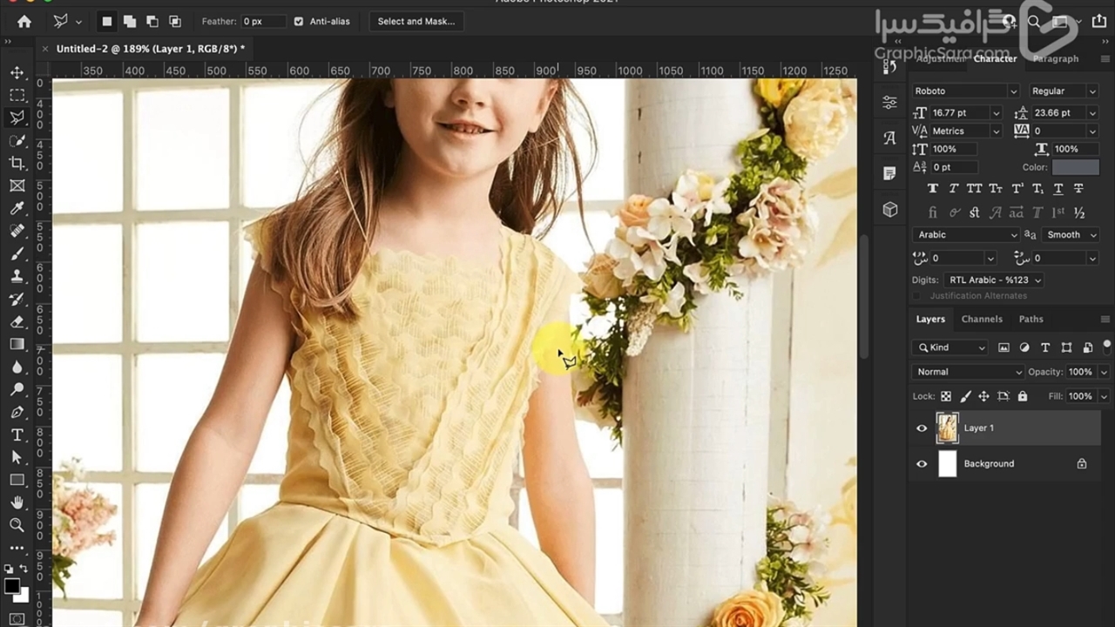The image size is (1115, 627).
Task: Open the Paths tab
Action: [1031, 319]
